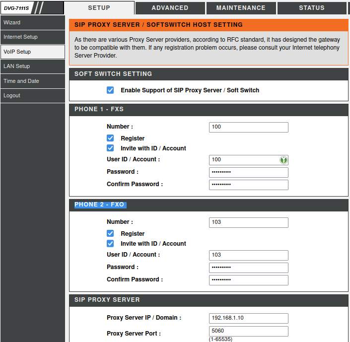Viewport: 350px width, 342px height.
Task: Focus the Phone 2 Password field
Action: click(x=248, y=268)
